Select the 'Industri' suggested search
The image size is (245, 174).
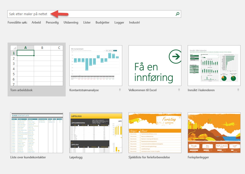click(x=134, y=22)
